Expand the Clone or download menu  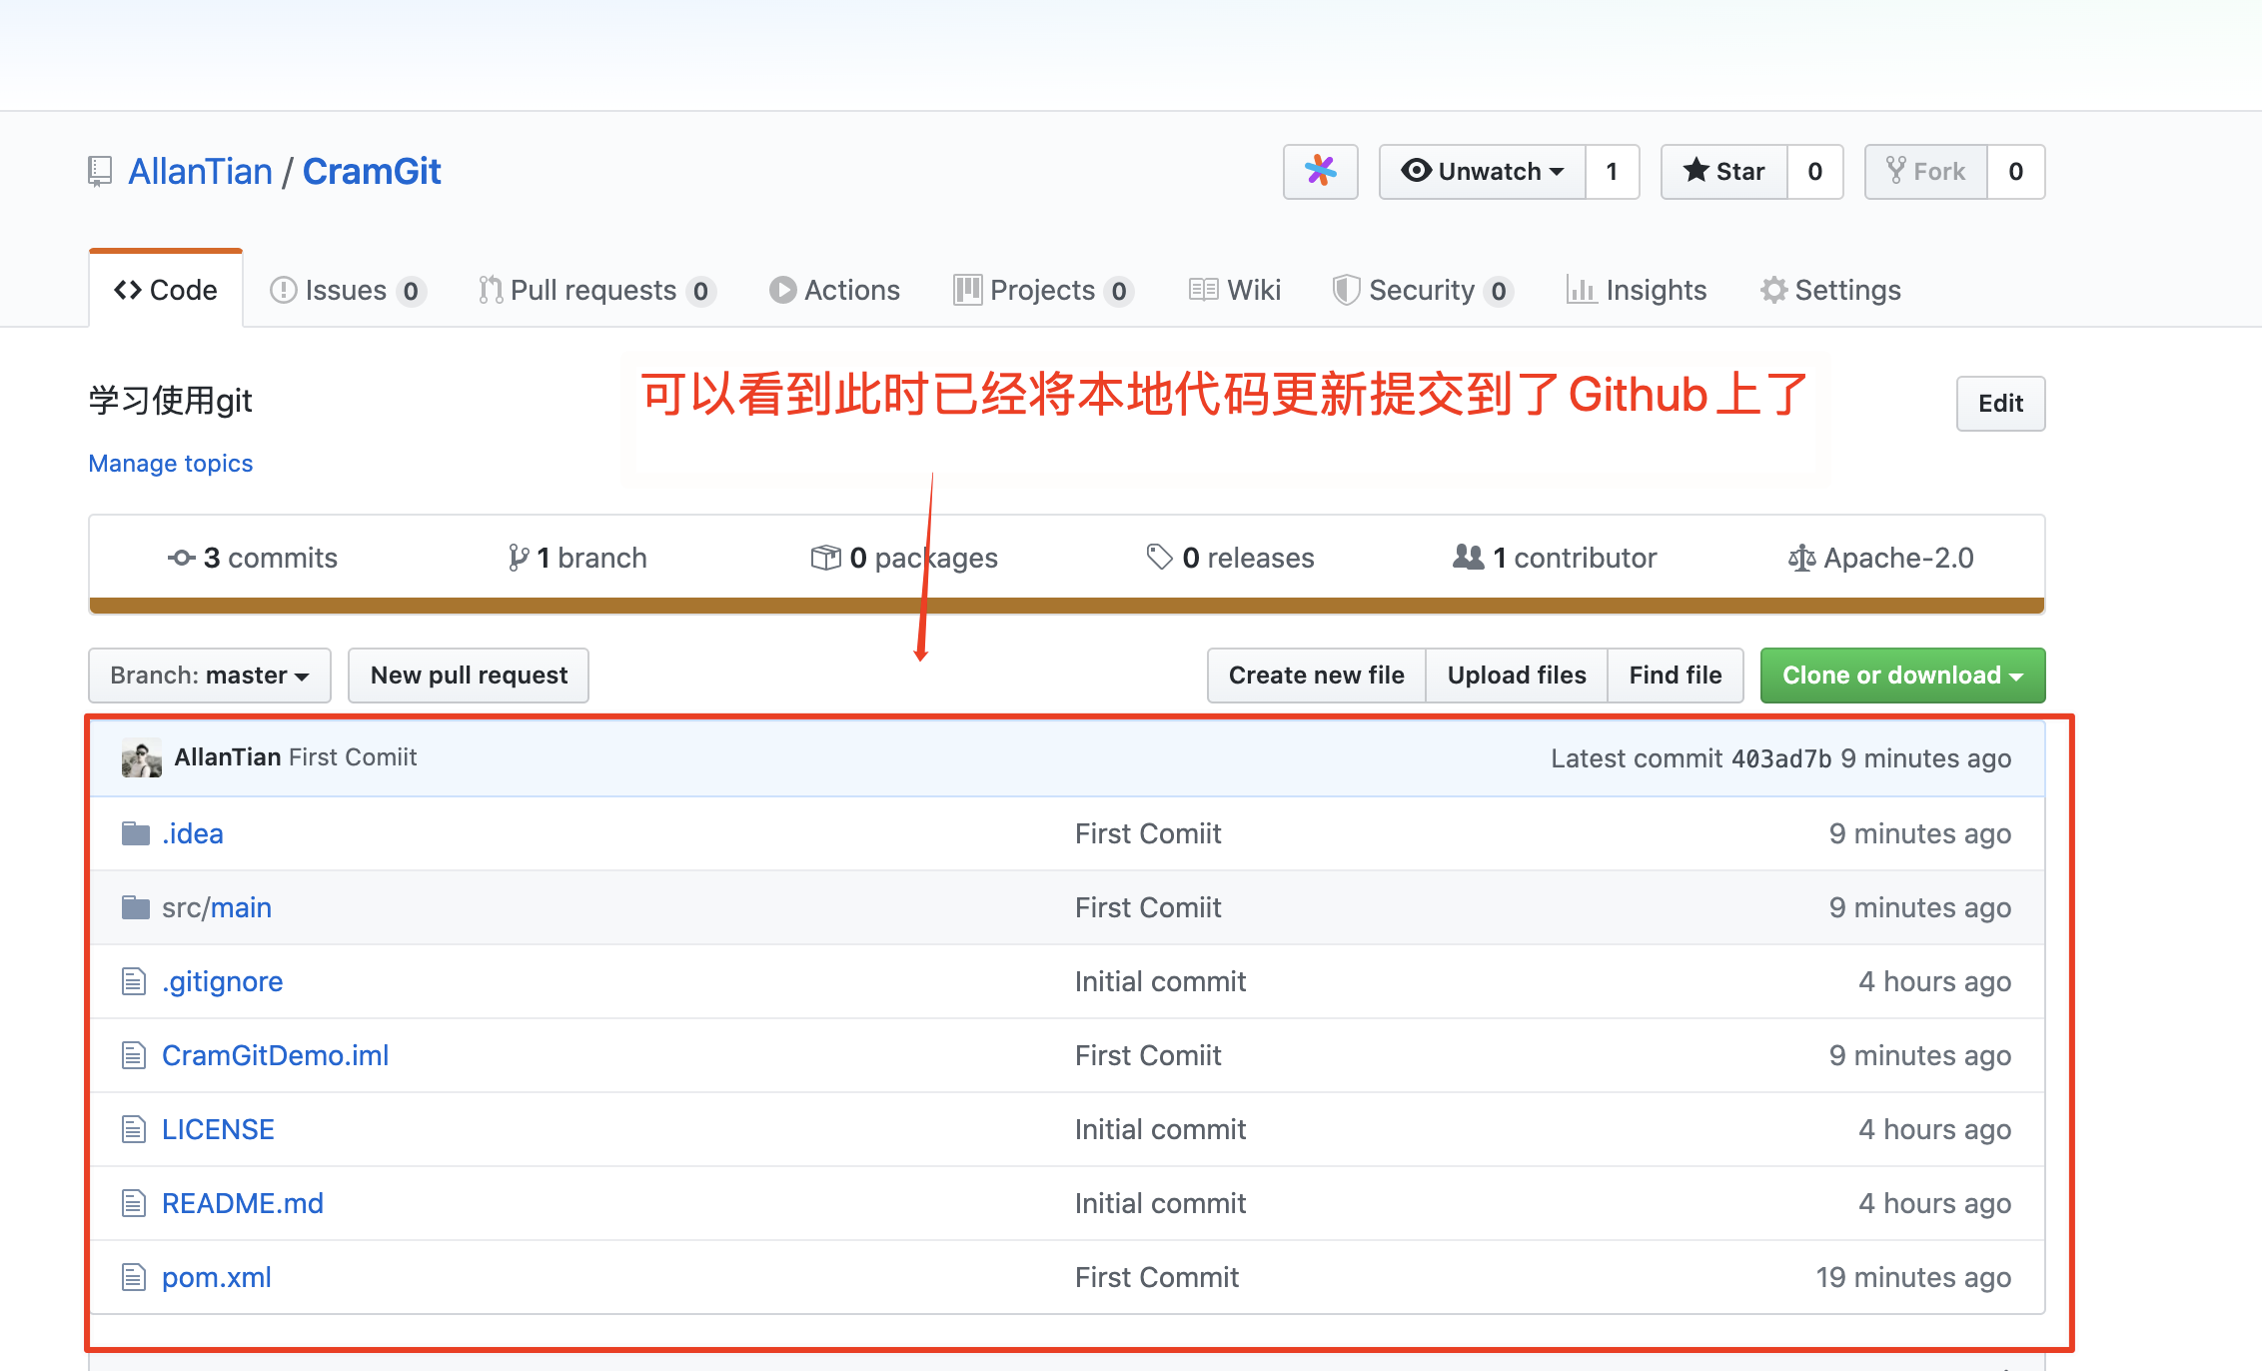pos(1902,676)
